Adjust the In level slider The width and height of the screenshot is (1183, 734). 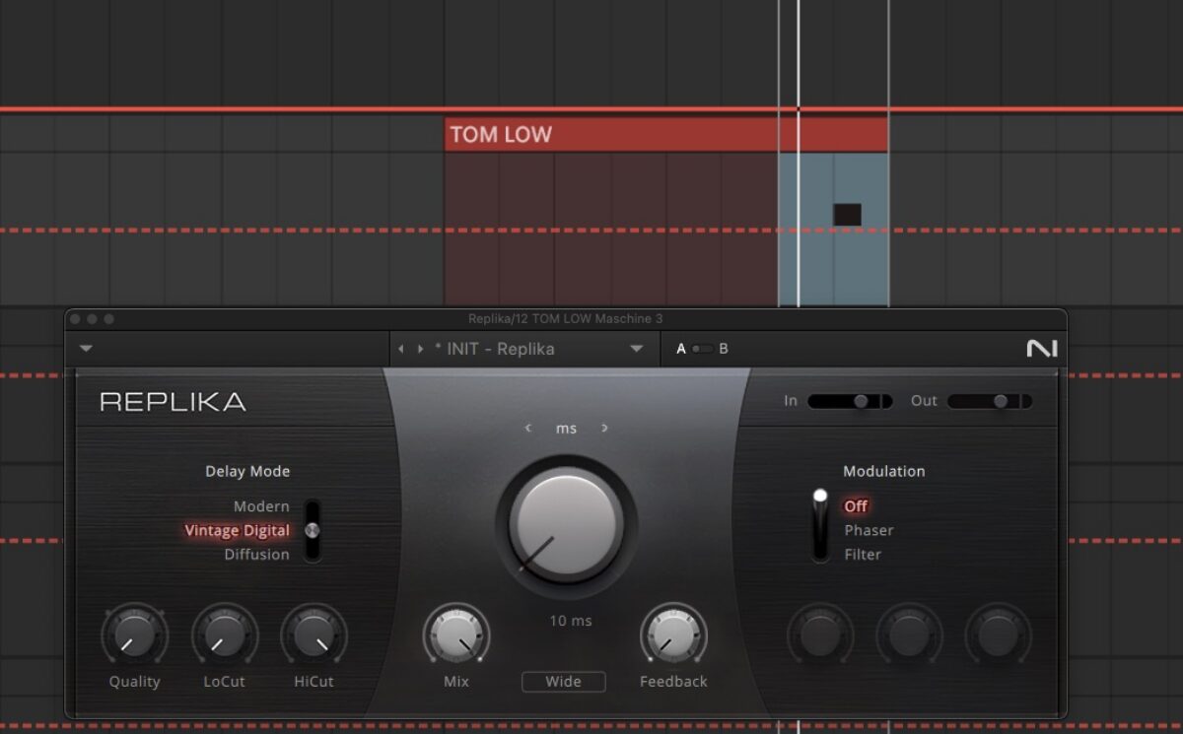[x=850, y=401]
